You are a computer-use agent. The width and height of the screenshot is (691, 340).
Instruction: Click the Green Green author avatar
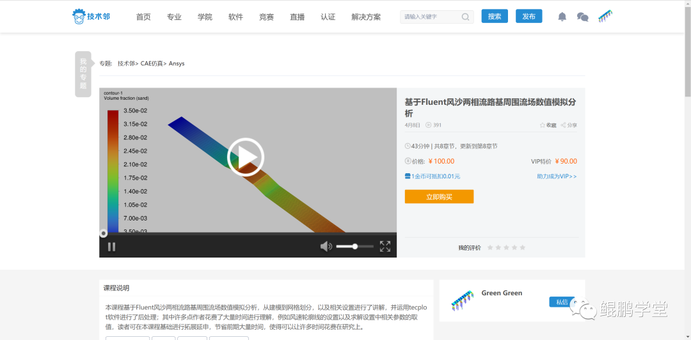[x=463, y=301]
